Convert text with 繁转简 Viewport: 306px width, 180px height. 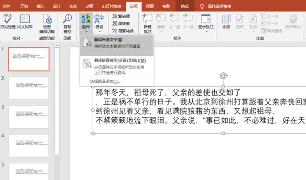point(121,16)
